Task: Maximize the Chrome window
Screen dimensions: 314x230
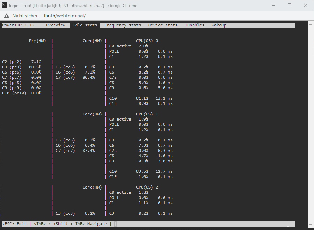Action: coord(290,6)
